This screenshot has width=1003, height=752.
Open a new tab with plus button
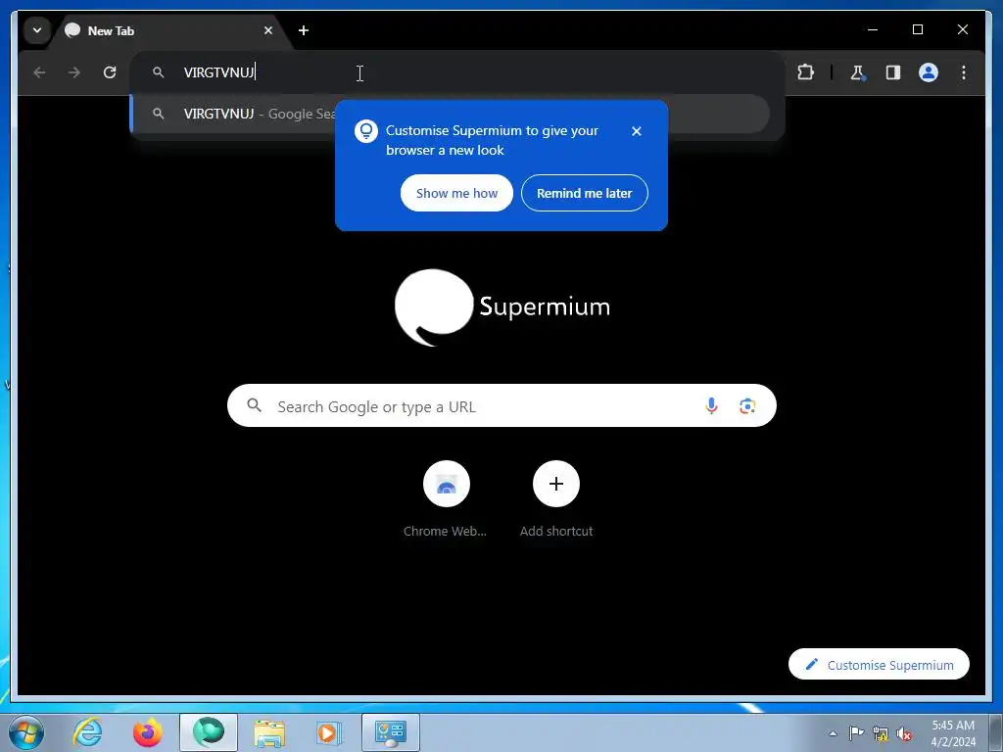304,30
